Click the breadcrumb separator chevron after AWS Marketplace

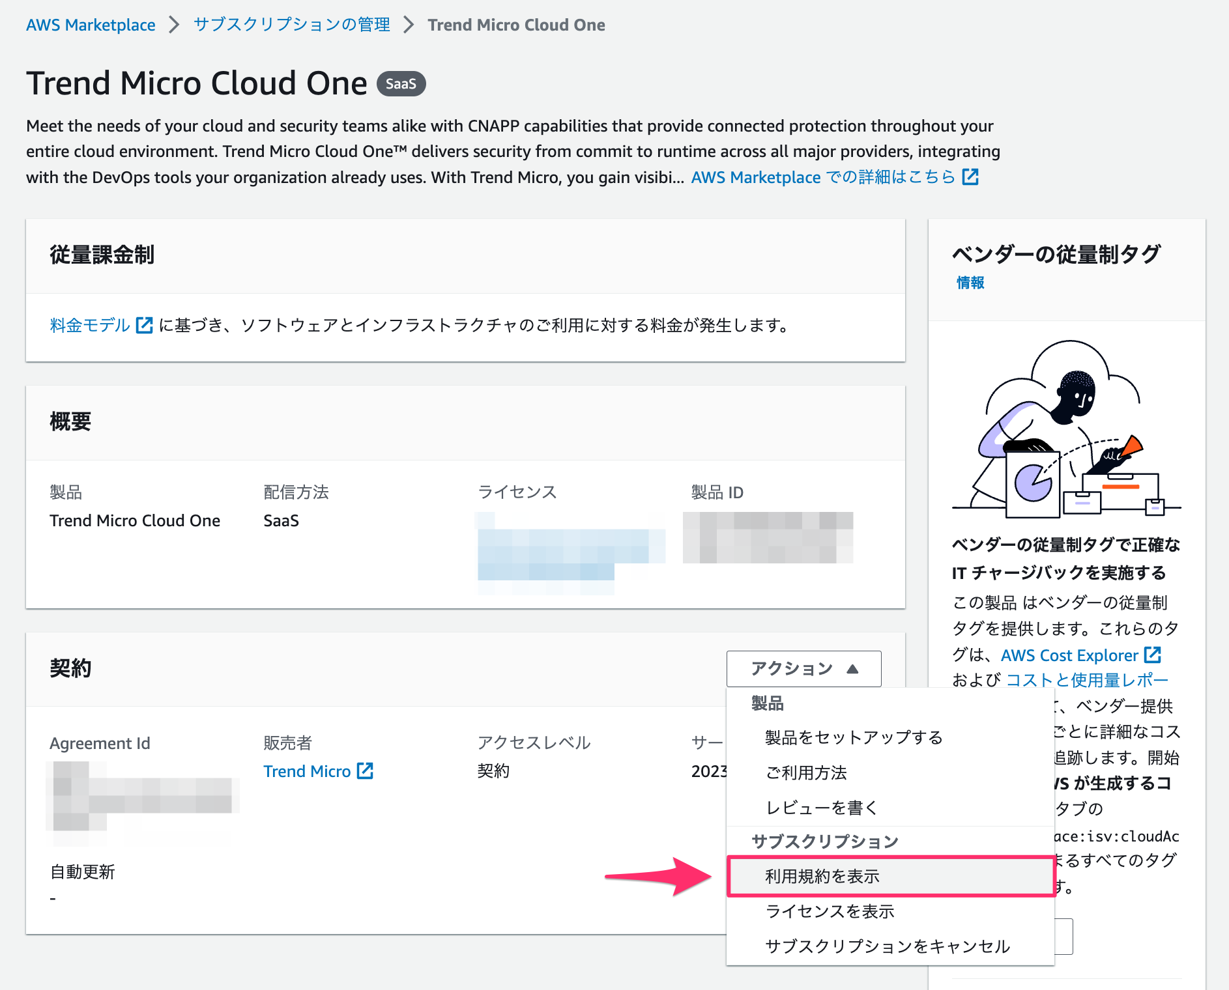(173, 24)
